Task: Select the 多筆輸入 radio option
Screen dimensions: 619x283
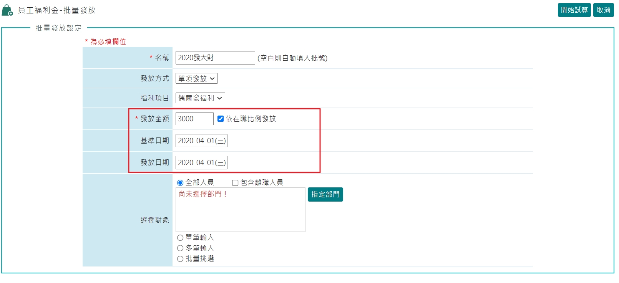Action: click(x=180, y=248)
